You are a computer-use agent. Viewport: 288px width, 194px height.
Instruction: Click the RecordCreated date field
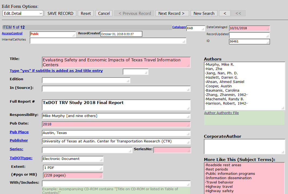[121, 34]
